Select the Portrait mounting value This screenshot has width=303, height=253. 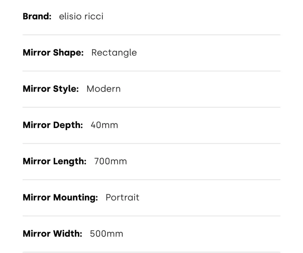(x=122, y=197)
